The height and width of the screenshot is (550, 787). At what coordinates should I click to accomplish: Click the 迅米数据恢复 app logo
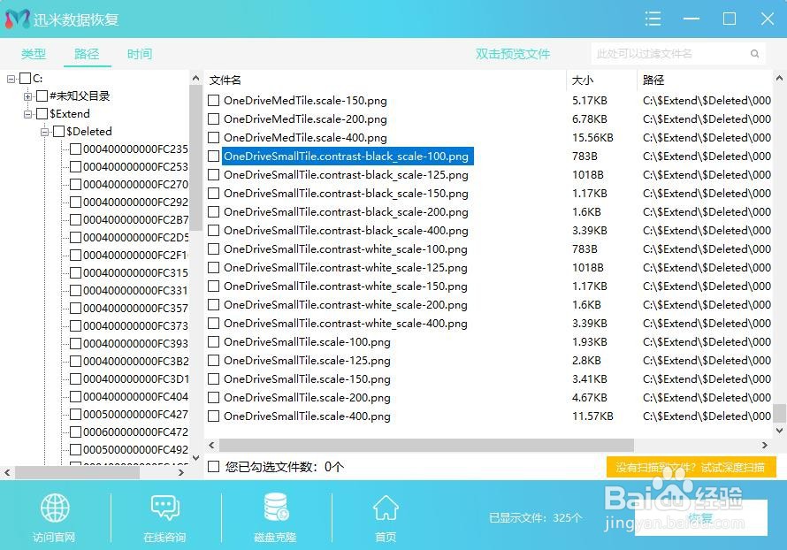18,19
